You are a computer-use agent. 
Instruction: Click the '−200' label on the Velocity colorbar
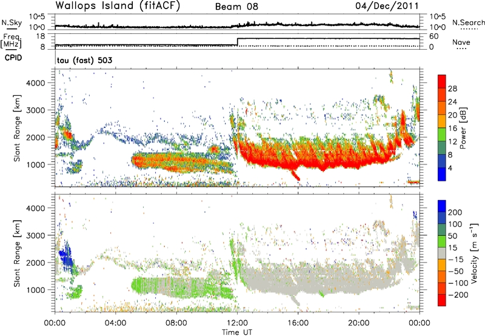pyautogui.click(x=458, y=295)
